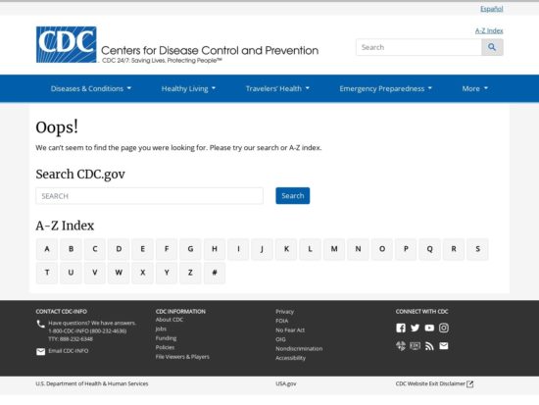This screenshot has height=405, width=539.
Task: Open CDC's Instagram icon
Action: click(x=444, y=328)
